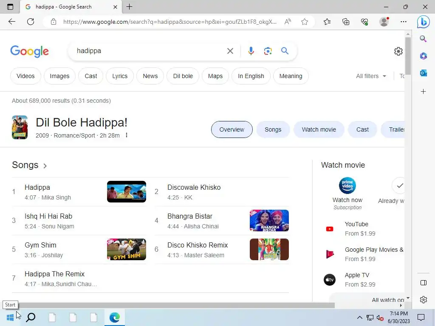View site information lock icon
This screenshot has width=435, height=326.
pos(54,22)
